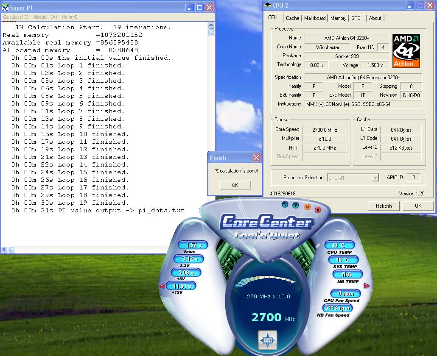Click the CPU-Z title bar icon
The width and height of the screenshot is (437, 356).
(x=268, y=5)
